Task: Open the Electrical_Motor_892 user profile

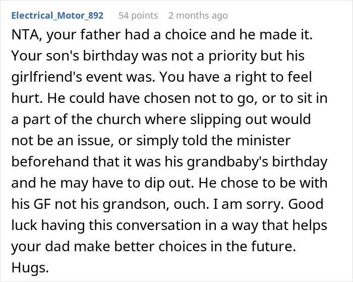Action: tap(57, 16)
